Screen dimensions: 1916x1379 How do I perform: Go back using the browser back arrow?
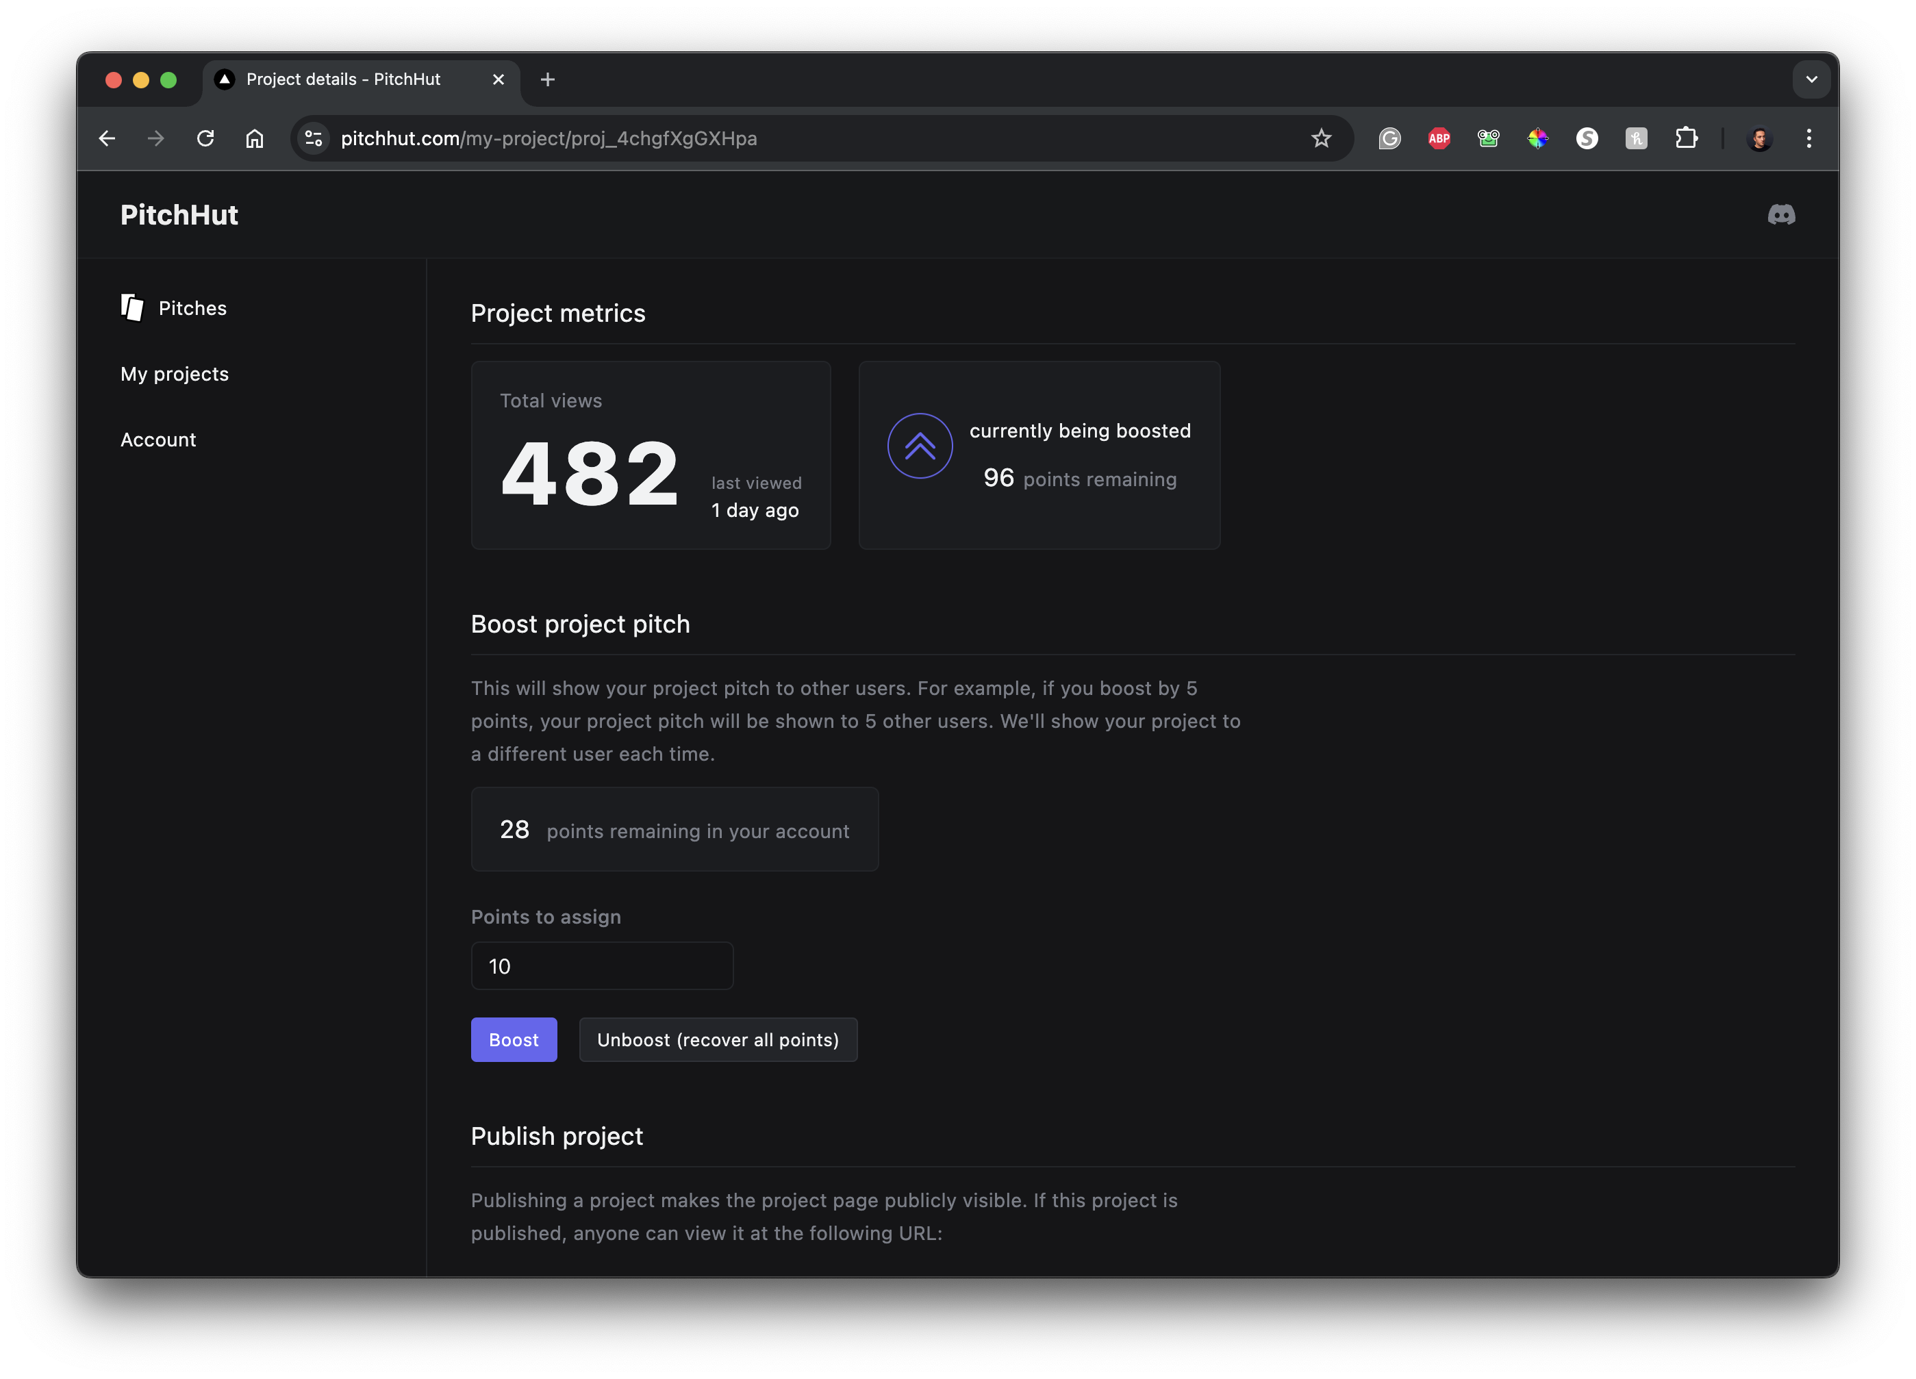108,138
